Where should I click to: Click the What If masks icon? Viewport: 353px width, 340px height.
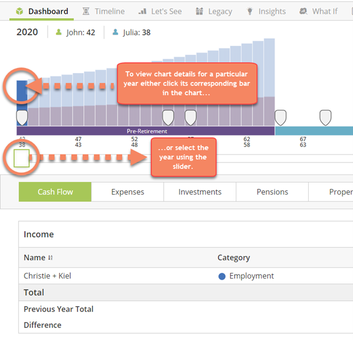coord(303,11)
